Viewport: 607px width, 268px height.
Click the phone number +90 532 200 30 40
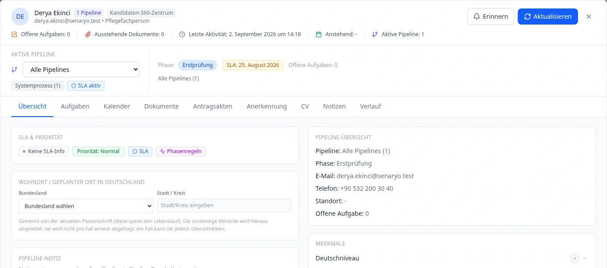point(366,188)
